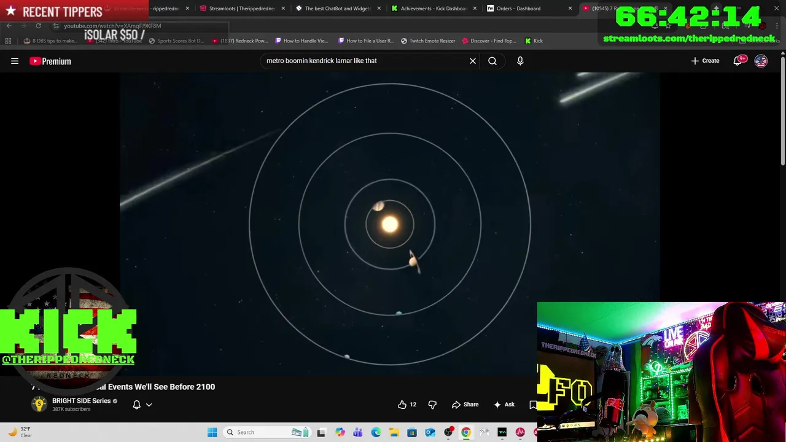Close the Orders - Dashboard tab
The height and width of the screenshot is (442, 786).
(570, 9)
